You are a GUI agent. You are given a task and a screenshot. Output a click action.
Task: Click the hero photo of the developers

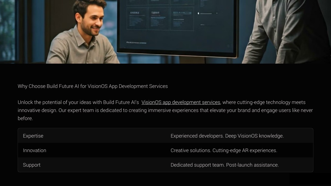(x=165, y=32)
